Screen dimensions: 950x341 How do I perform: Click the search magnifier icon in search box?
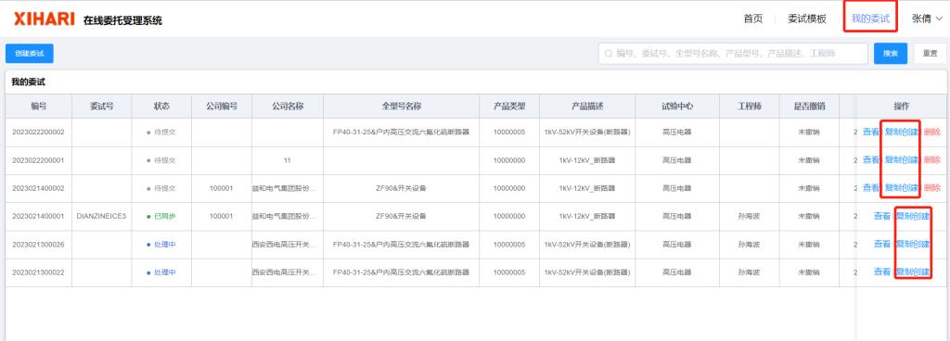609,53
